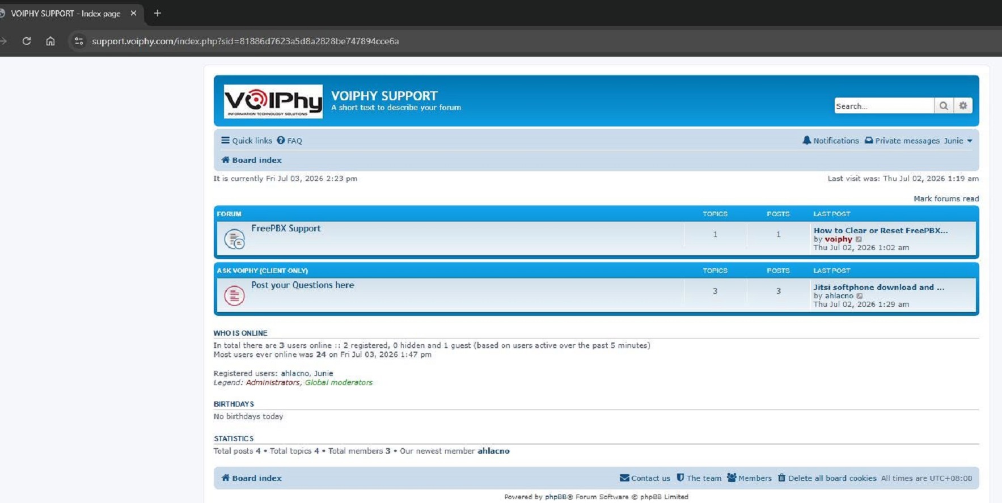Open newest member ahlacno in Statistics
The width and height of the screenshot is (1002, 503).
click(493, 451)
